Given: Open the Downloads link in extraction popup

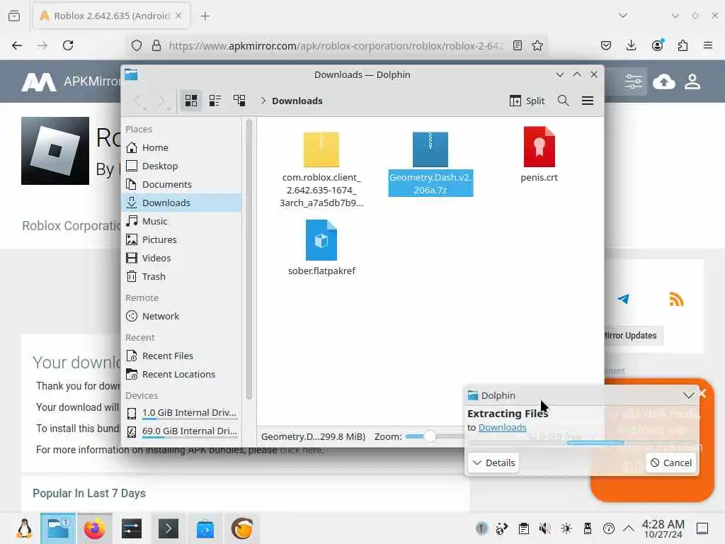Looking at the screenshot, I should [x=502, y=427].
